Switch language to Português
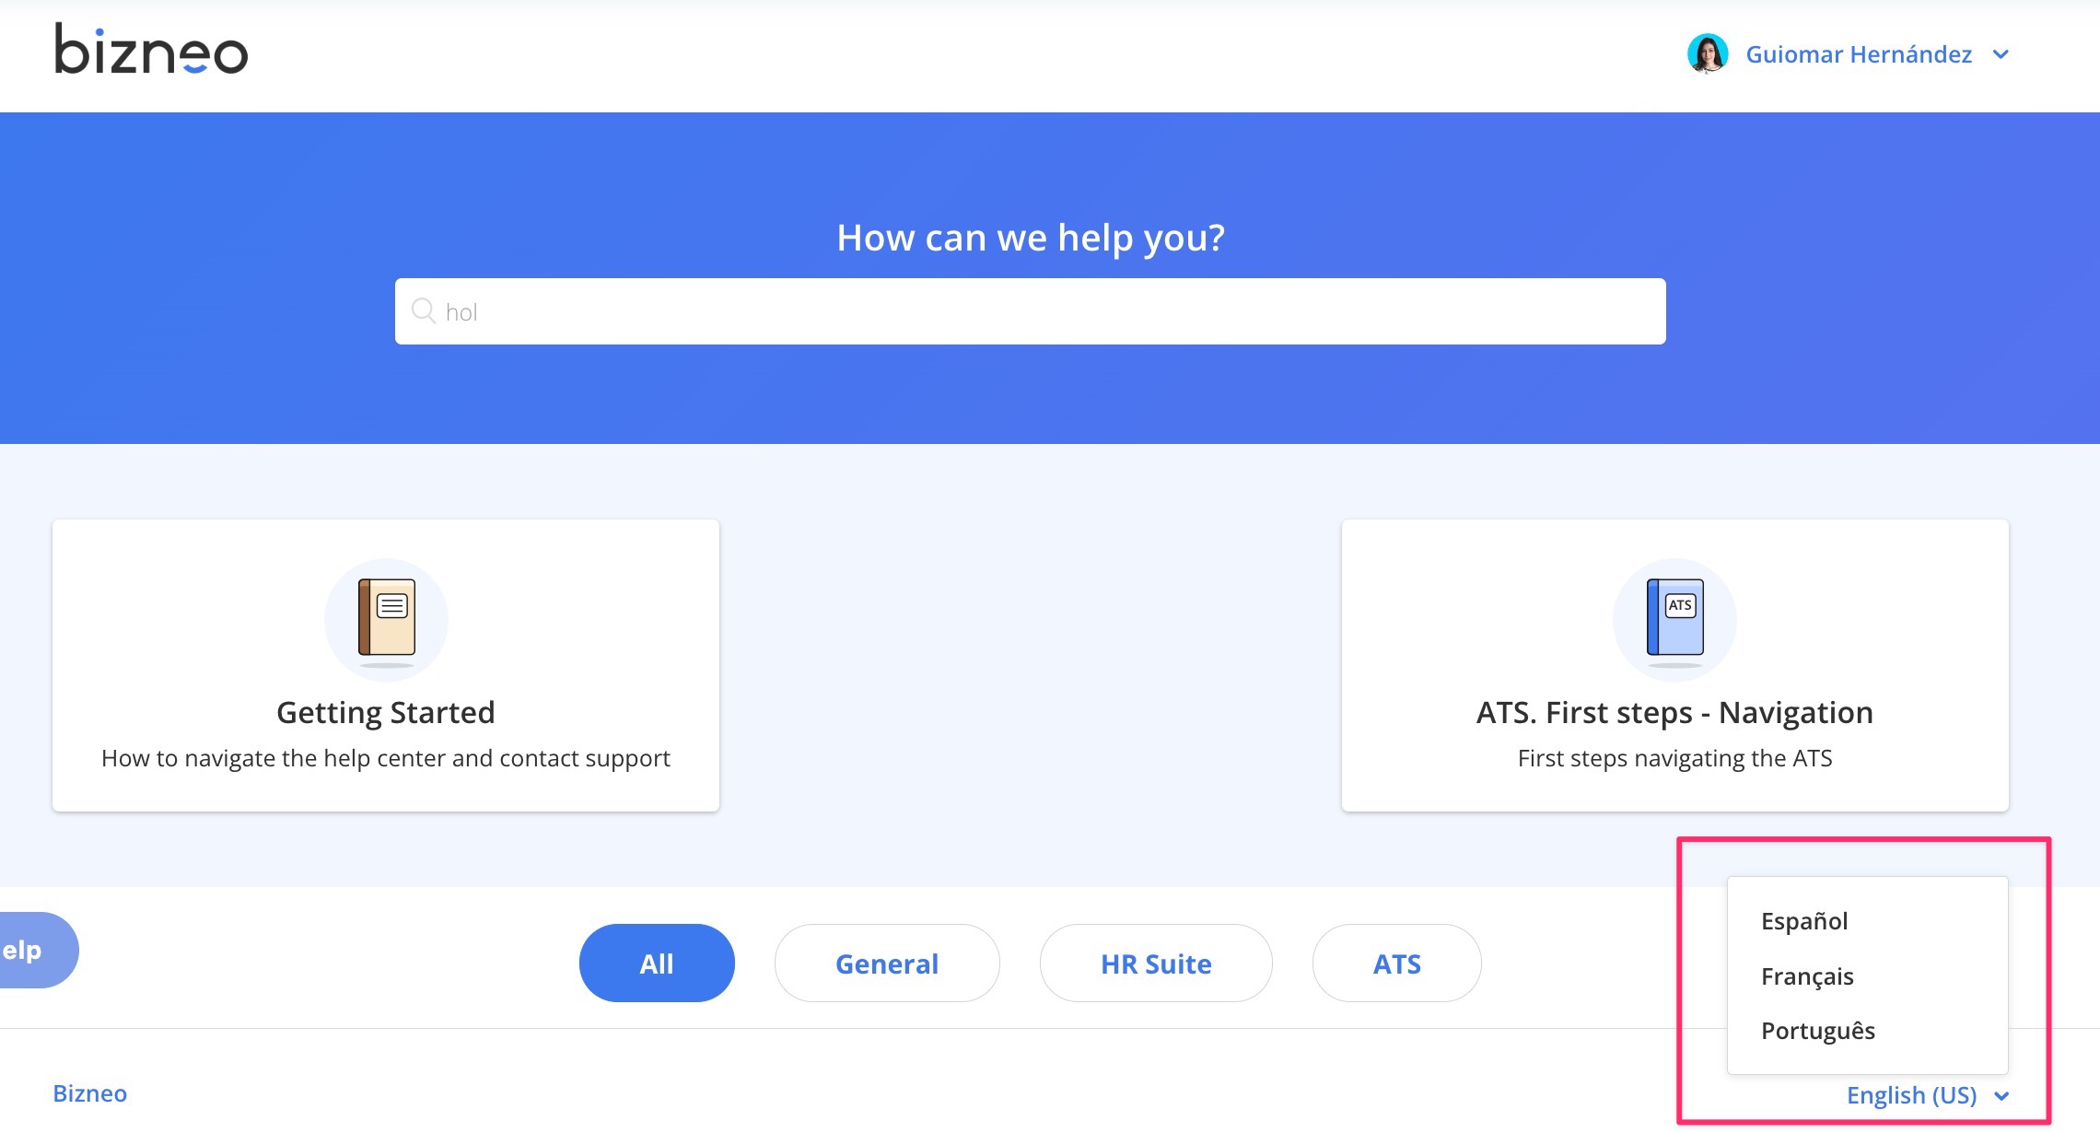This screenshot has height=1133, width=2100. tap(1818, 1031)
